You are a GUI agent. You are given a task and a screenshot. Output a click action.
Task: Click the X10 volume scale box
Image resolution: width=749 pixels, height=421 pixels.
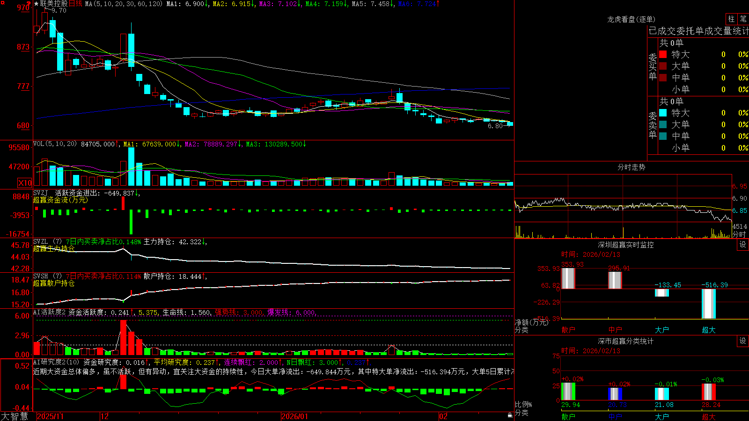pos(25,183)
